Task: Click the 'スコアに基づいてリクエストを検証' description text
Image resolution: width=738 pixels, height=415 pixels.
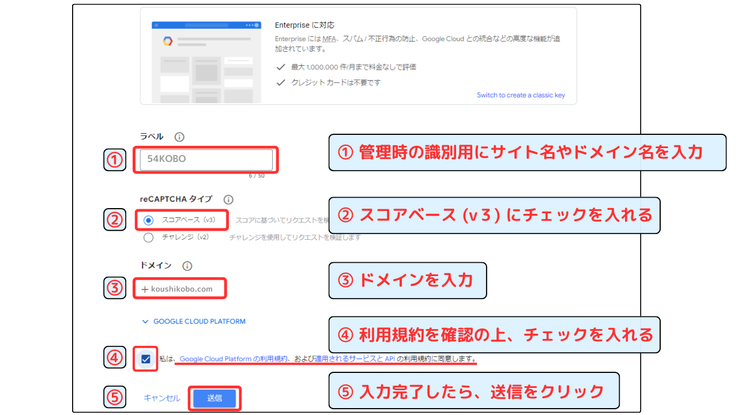Action: 281,220
